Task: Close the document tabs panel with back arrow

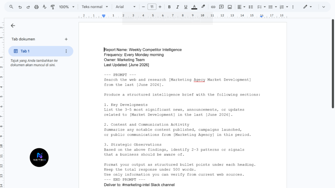Action: tap(13, 25)
